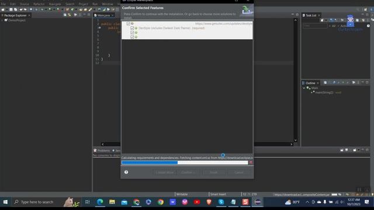Open the New Task dropdown arrow
Image resolution: width=374 pixels, height=210 pixels.
pos(326,20)
